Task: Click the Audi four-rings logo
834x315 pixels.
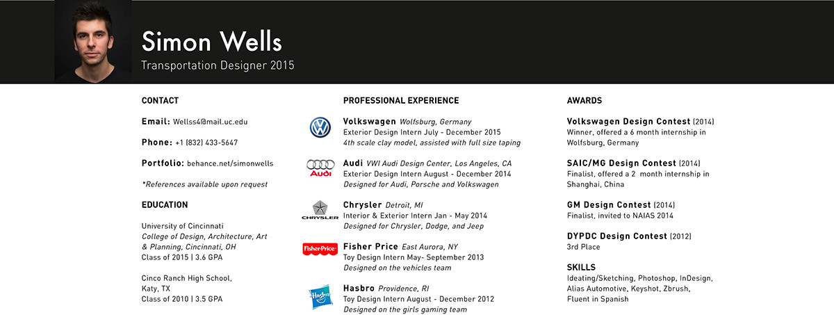Action: click(320, 168)
